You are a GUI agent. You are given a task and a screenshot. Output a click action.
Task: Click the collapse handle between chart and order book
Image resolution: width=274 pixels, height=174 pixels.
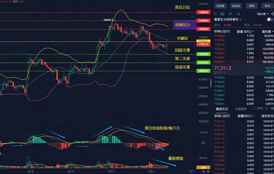click(x=211, y=83)
